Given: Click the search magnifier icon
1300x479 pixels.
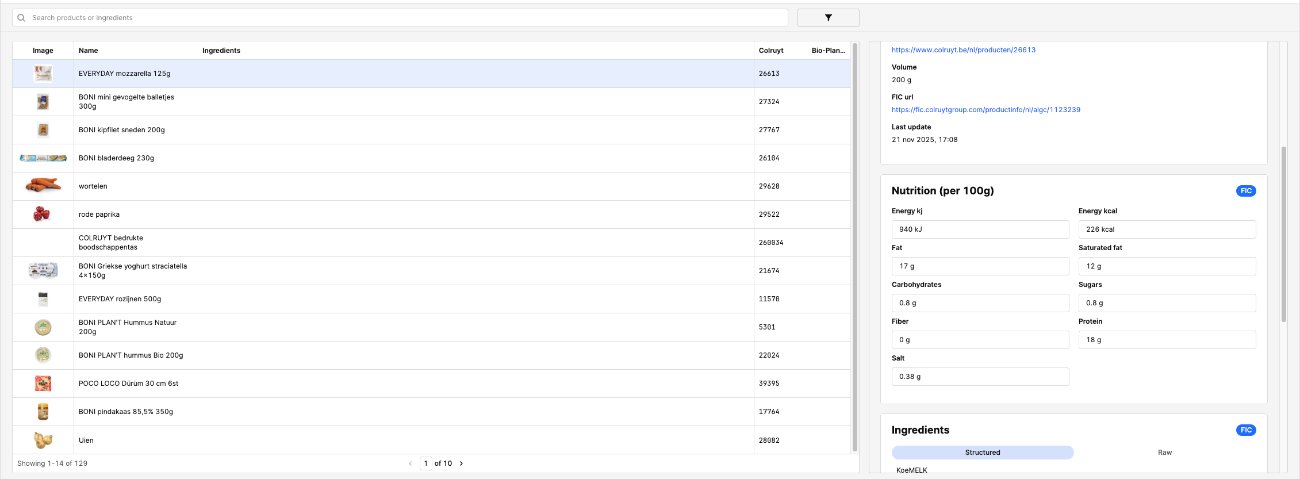Looking at the screenshot, I should [21, 18].
